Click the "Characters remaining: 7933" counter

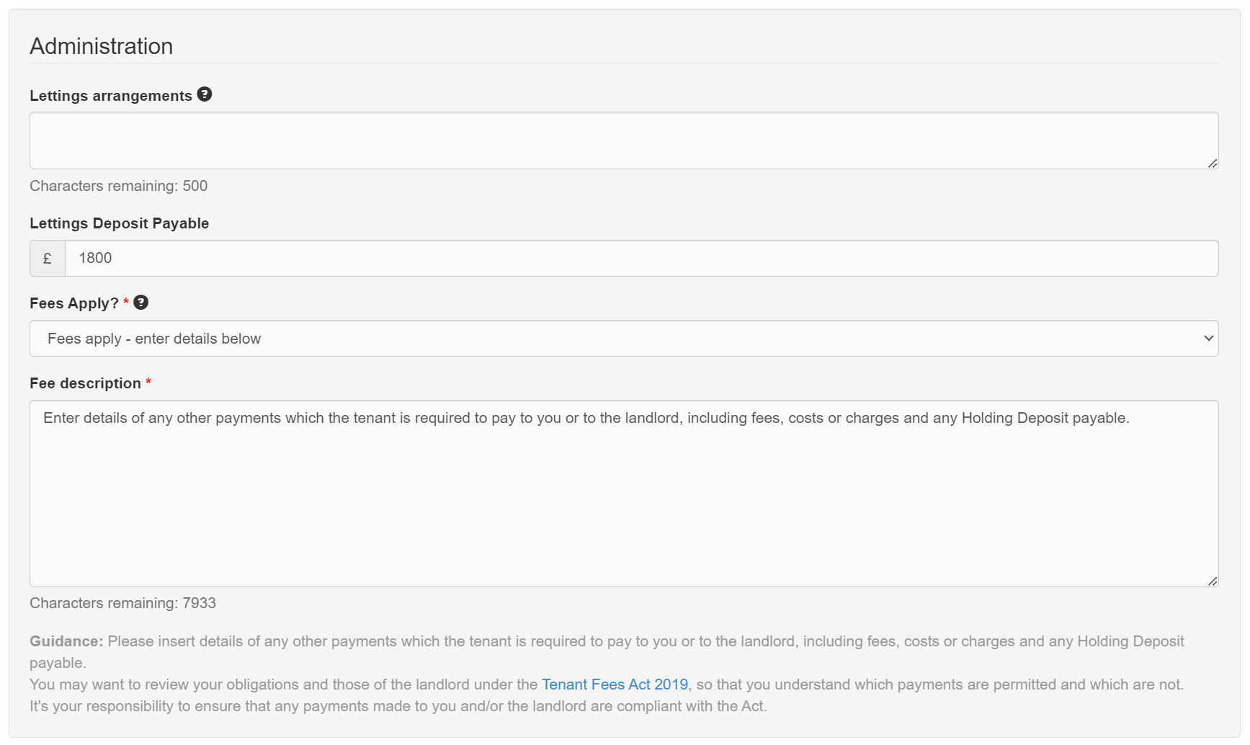[x=122, y=603]
